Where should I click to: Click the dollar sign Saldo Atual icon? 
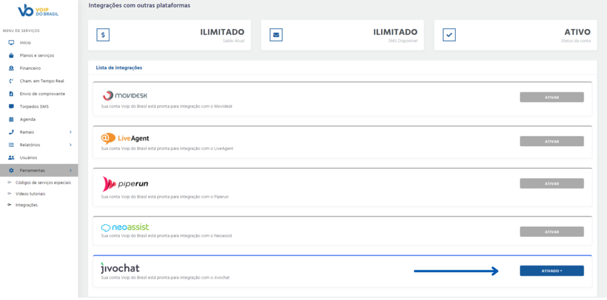(103, 35)
